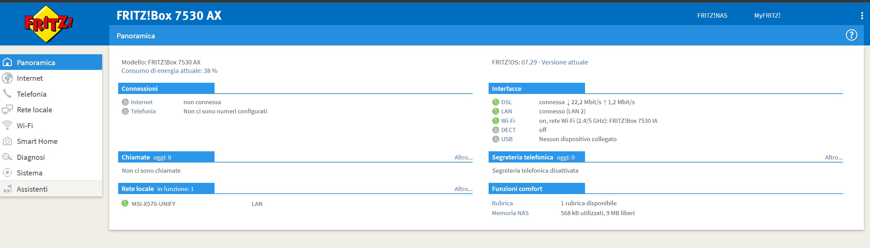Viewport: 870px width, 248px height.
Task: Open the Diagnosi sidebar menu
Action: pyautogui.click(x=51, y=157)
